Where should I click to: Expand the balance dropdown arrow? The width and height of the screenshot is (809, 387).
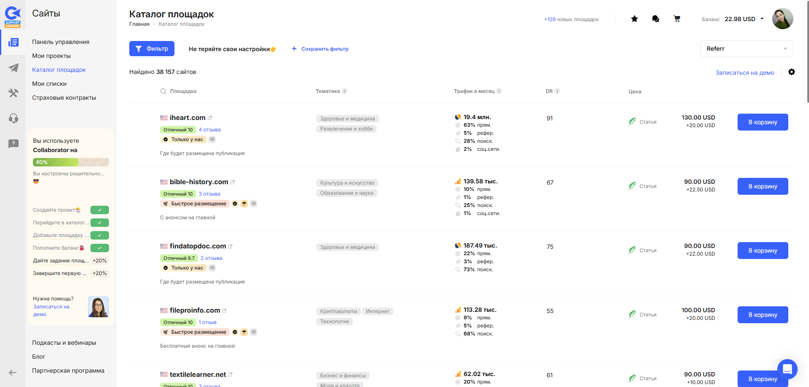(x=762, y=19)
